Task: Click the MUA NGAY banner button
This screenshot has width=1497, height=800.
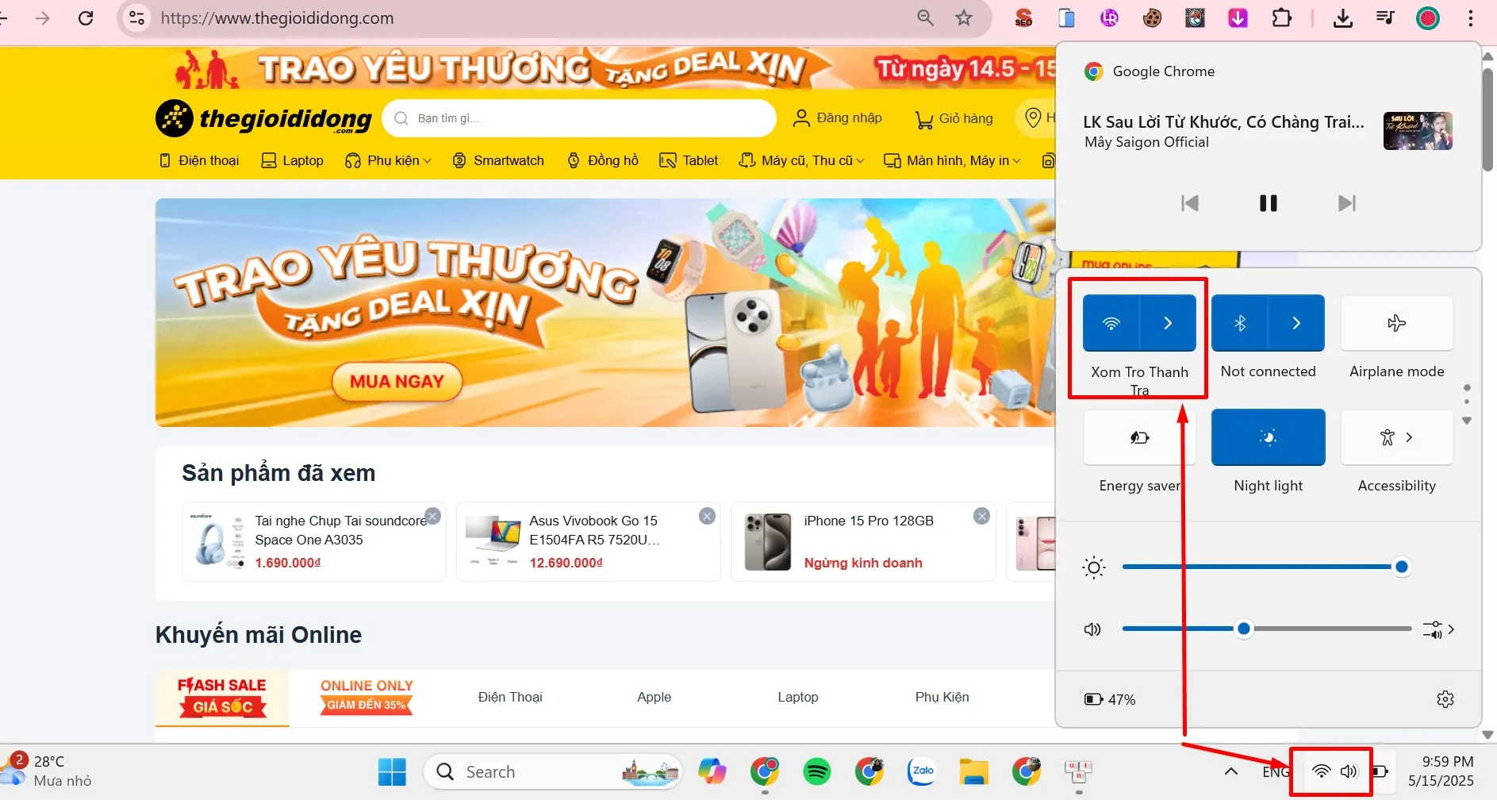Action: tap(397, 382)
